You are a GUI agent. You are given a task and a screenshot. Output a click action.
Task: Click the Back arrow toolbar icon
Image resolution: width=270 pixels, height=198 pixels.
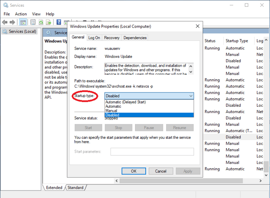(5, 22)
